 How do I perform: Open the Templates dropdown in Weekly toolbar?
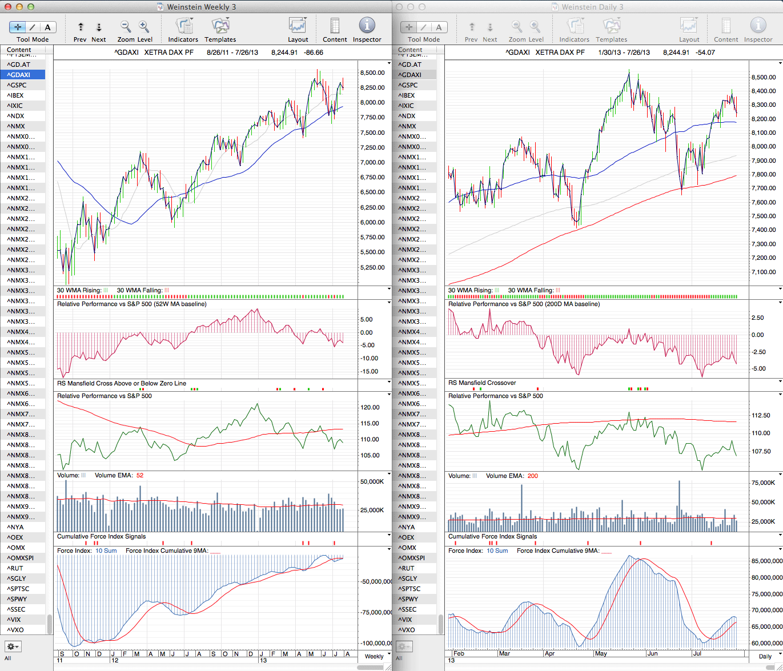coord(220,26)
